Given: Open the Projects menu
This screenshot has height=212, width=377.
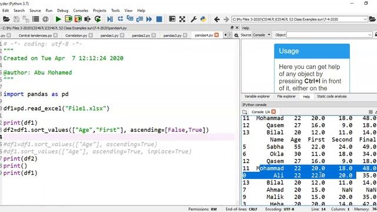Looking at the screenshot, I should [x=100, y=11].
